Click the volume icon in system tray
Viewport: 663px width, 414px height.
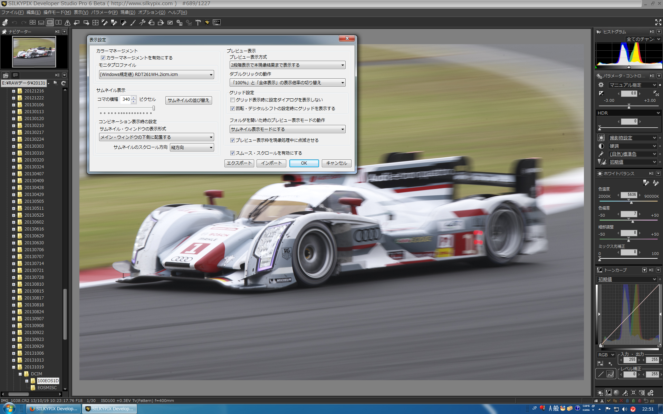[624, 409]
